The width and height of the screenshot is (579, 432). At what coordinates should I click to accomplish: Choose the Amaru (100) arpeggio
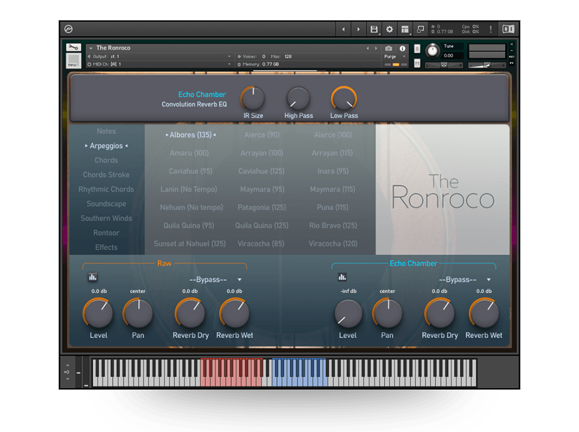(x=189, y=153)
